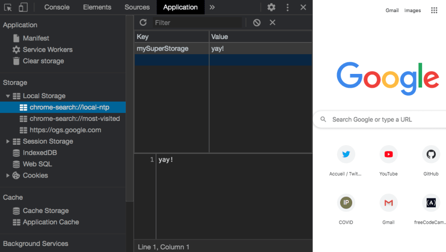Viewport: 446px width, 252px height.
Task: Delete the selected storage entry
Action: 273,22
